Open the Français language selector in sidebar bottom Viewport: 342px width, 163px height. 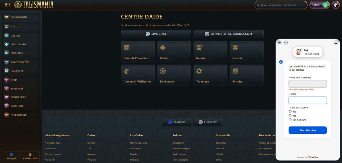[11, 157]
